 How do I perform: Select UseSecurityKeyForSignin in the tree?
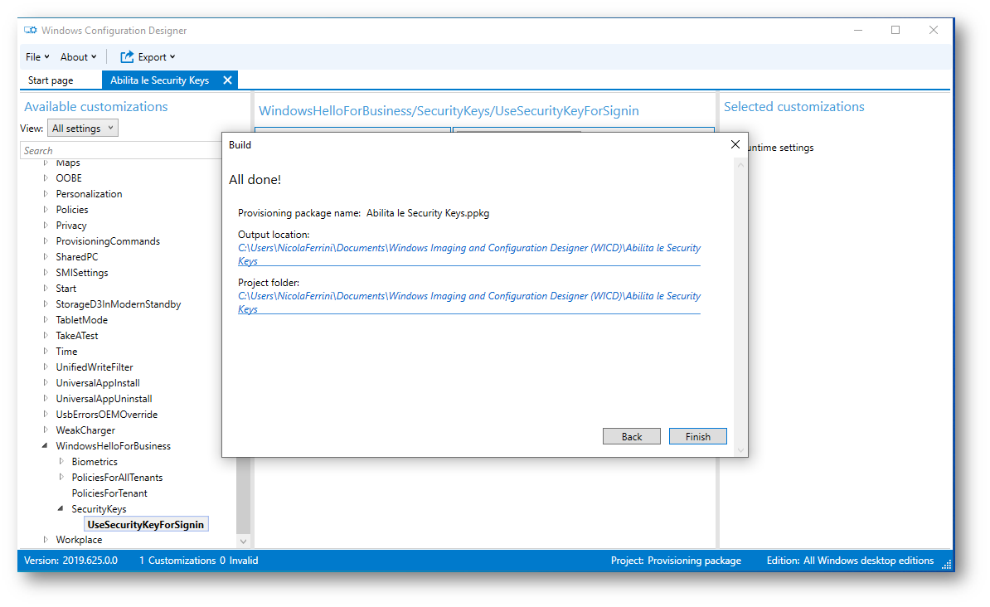click(146, 525)
